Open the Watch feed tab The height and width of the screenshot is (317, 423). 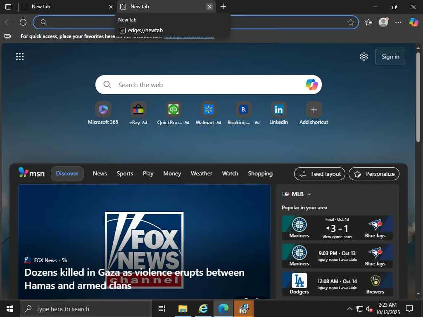pyautogui.click(x=230, y=174)
